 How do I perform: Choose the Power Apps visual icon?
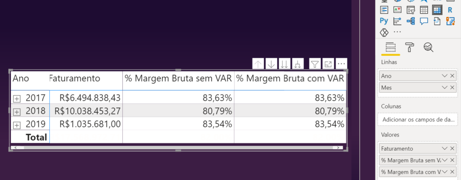(x=384, y=32)
